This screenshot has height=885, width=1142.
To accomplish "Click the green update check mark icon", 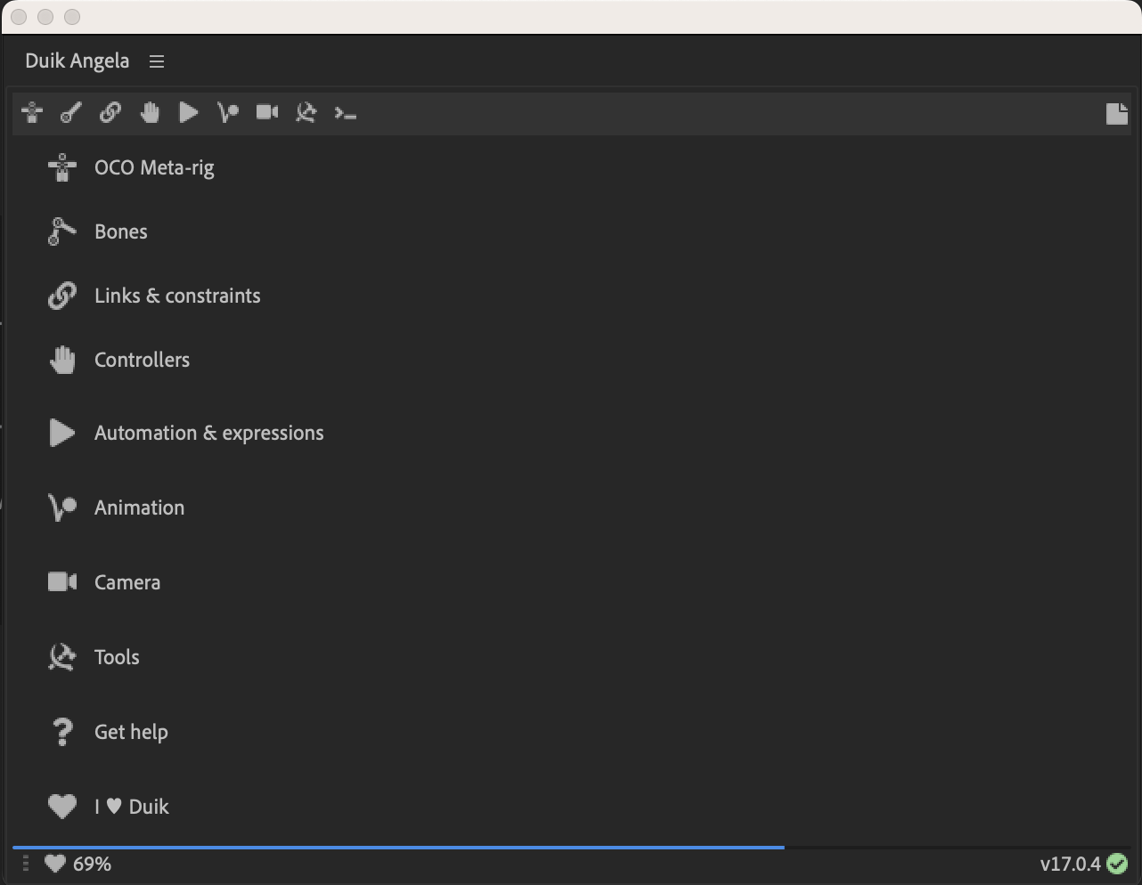I will [x=1117, y=864].
